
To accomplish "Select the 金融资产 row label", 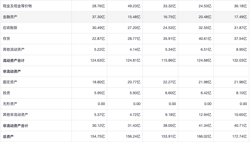I will click(x=10, y=17).
